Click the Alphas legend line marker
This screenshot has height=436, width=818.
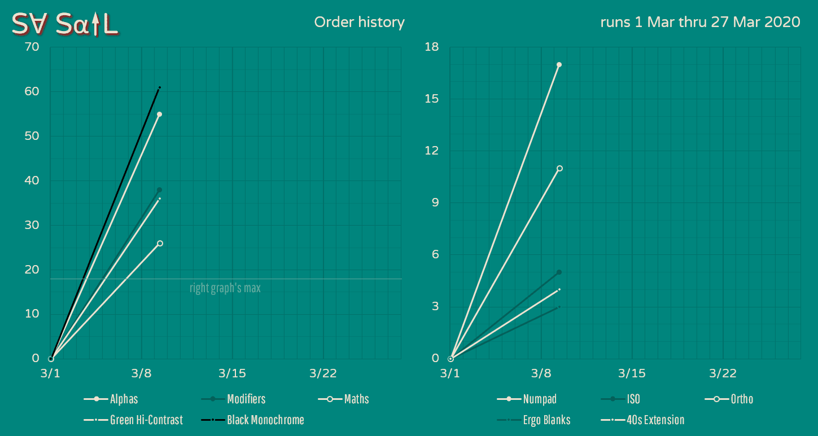(96, 399)
